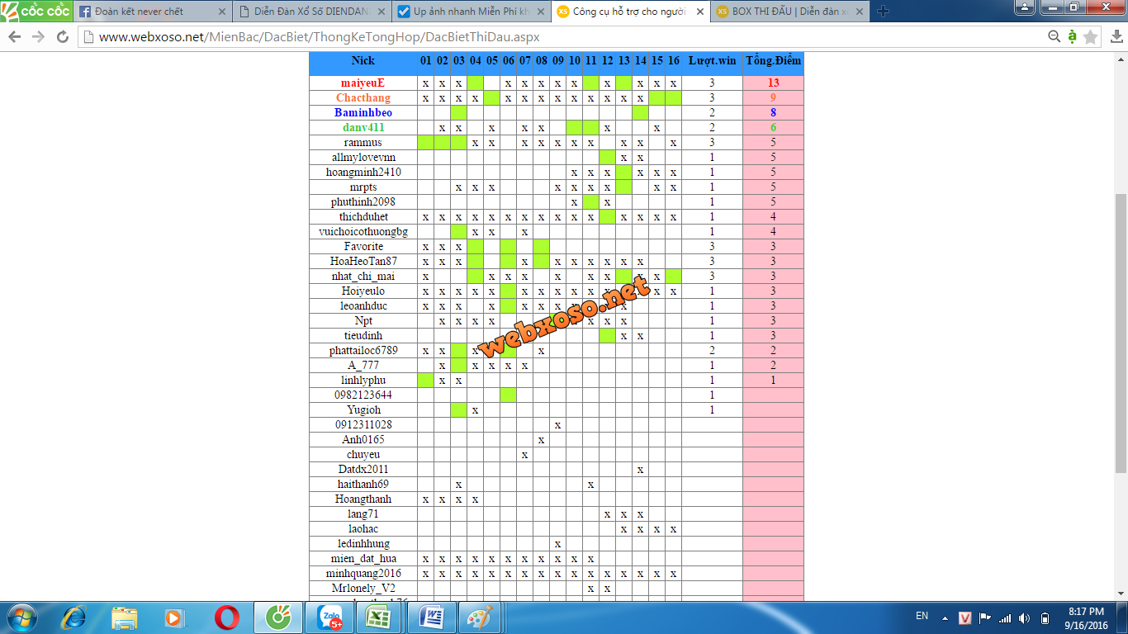Select the nick 'Chacthang' in orange
Image resolution: width=1128 pixels, height=634 pixels.
[x=363, y=98]
